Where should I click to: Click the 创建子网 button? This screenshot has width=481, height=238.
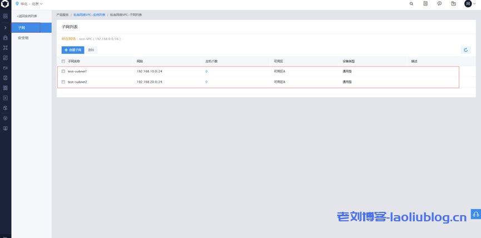[73, 50]
